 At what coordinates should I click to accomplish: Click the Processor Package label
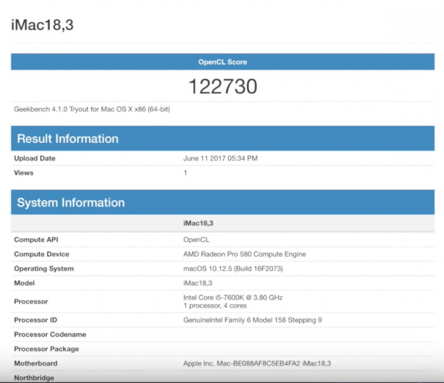click(x=46, y=349)
